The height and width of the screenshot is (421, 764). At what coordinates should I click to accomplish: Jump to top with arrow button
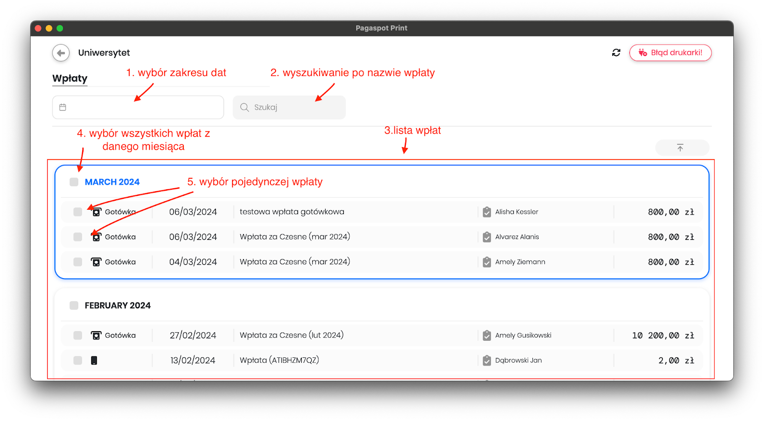682,148
